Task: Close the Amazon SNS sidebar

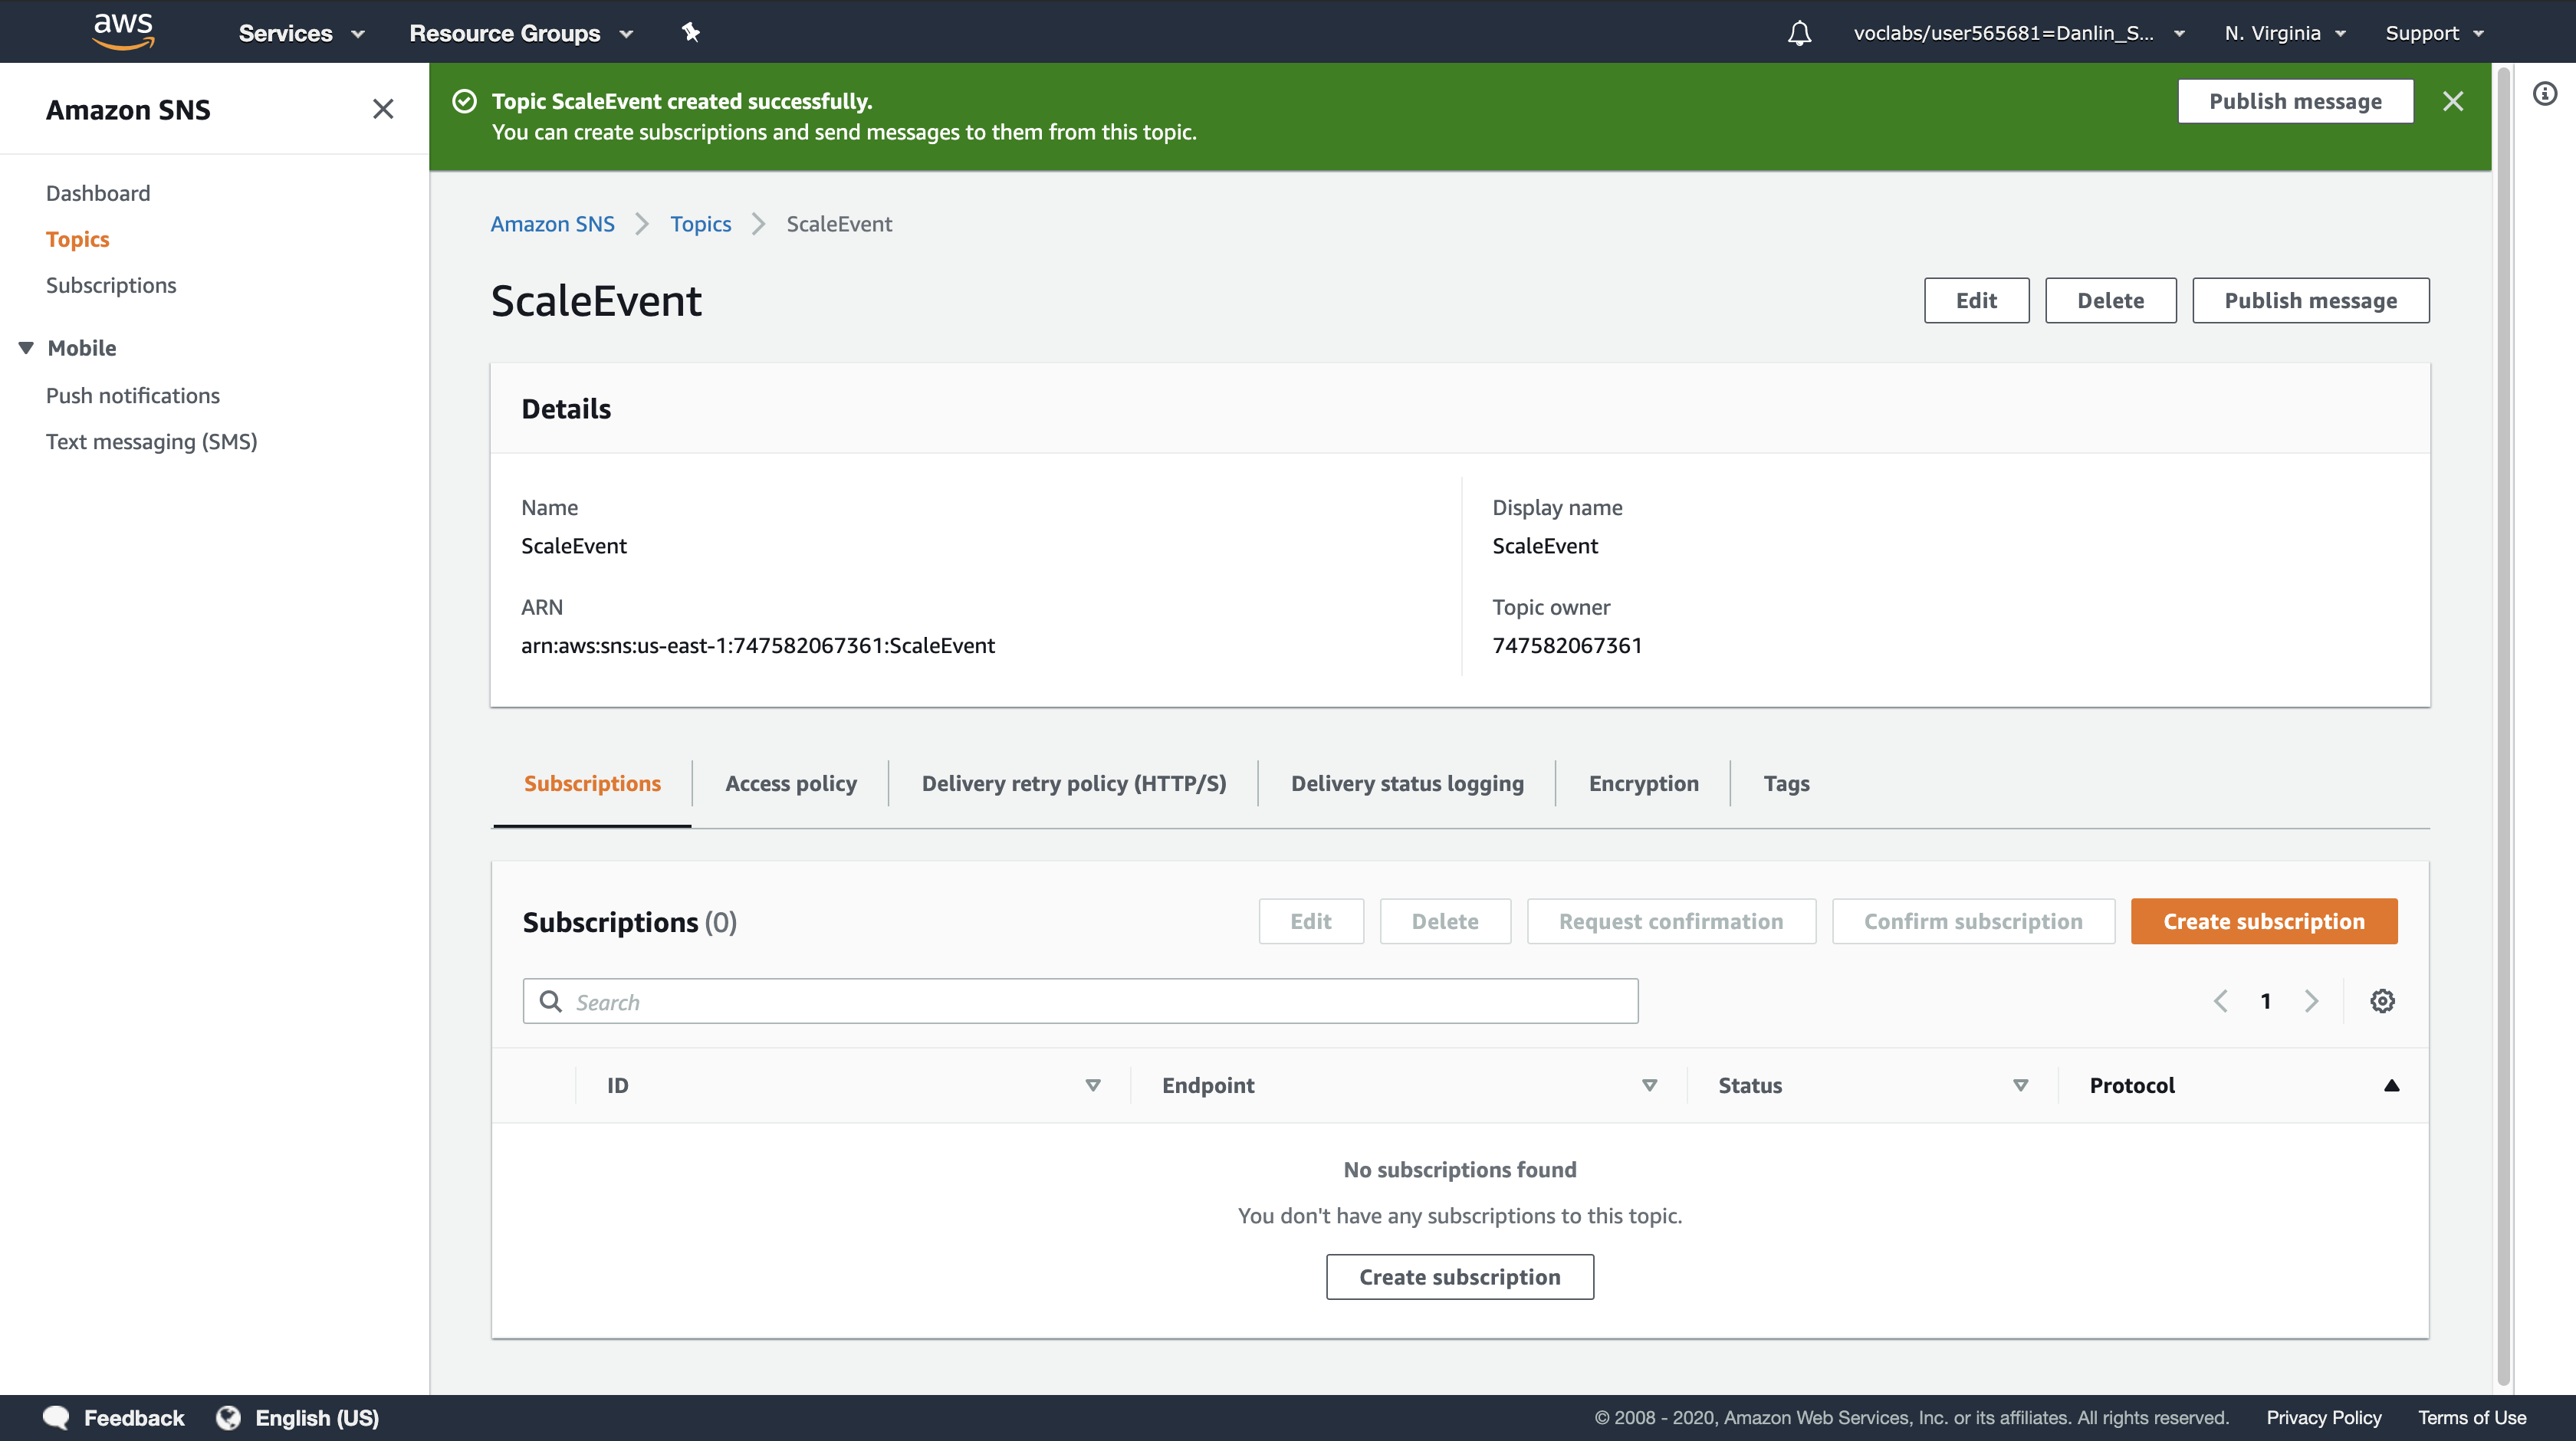Action: (383, 109)
